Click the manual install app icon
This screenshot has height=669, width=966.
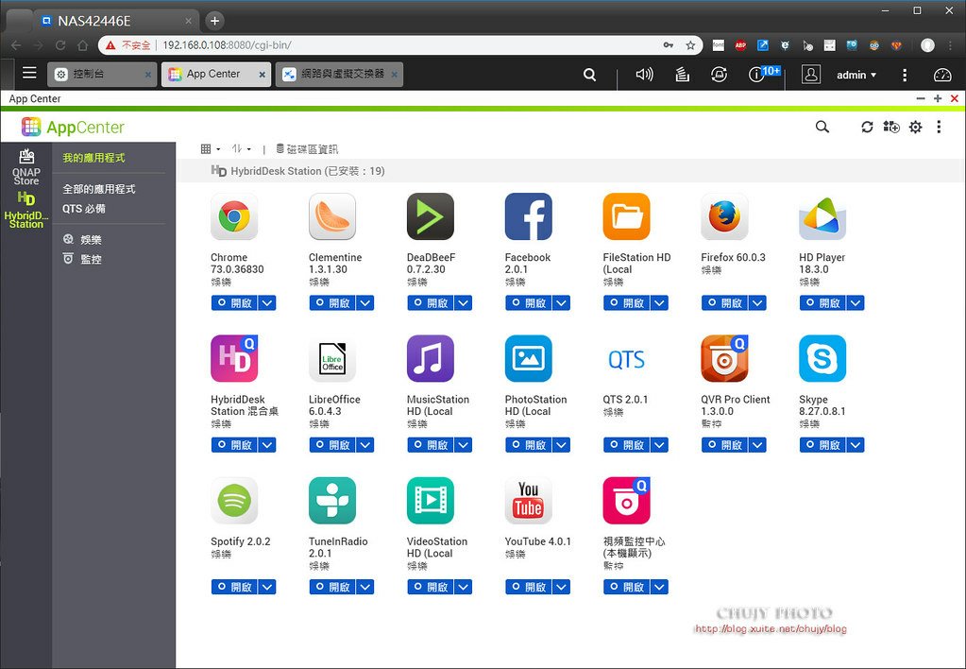click(890, 127)
